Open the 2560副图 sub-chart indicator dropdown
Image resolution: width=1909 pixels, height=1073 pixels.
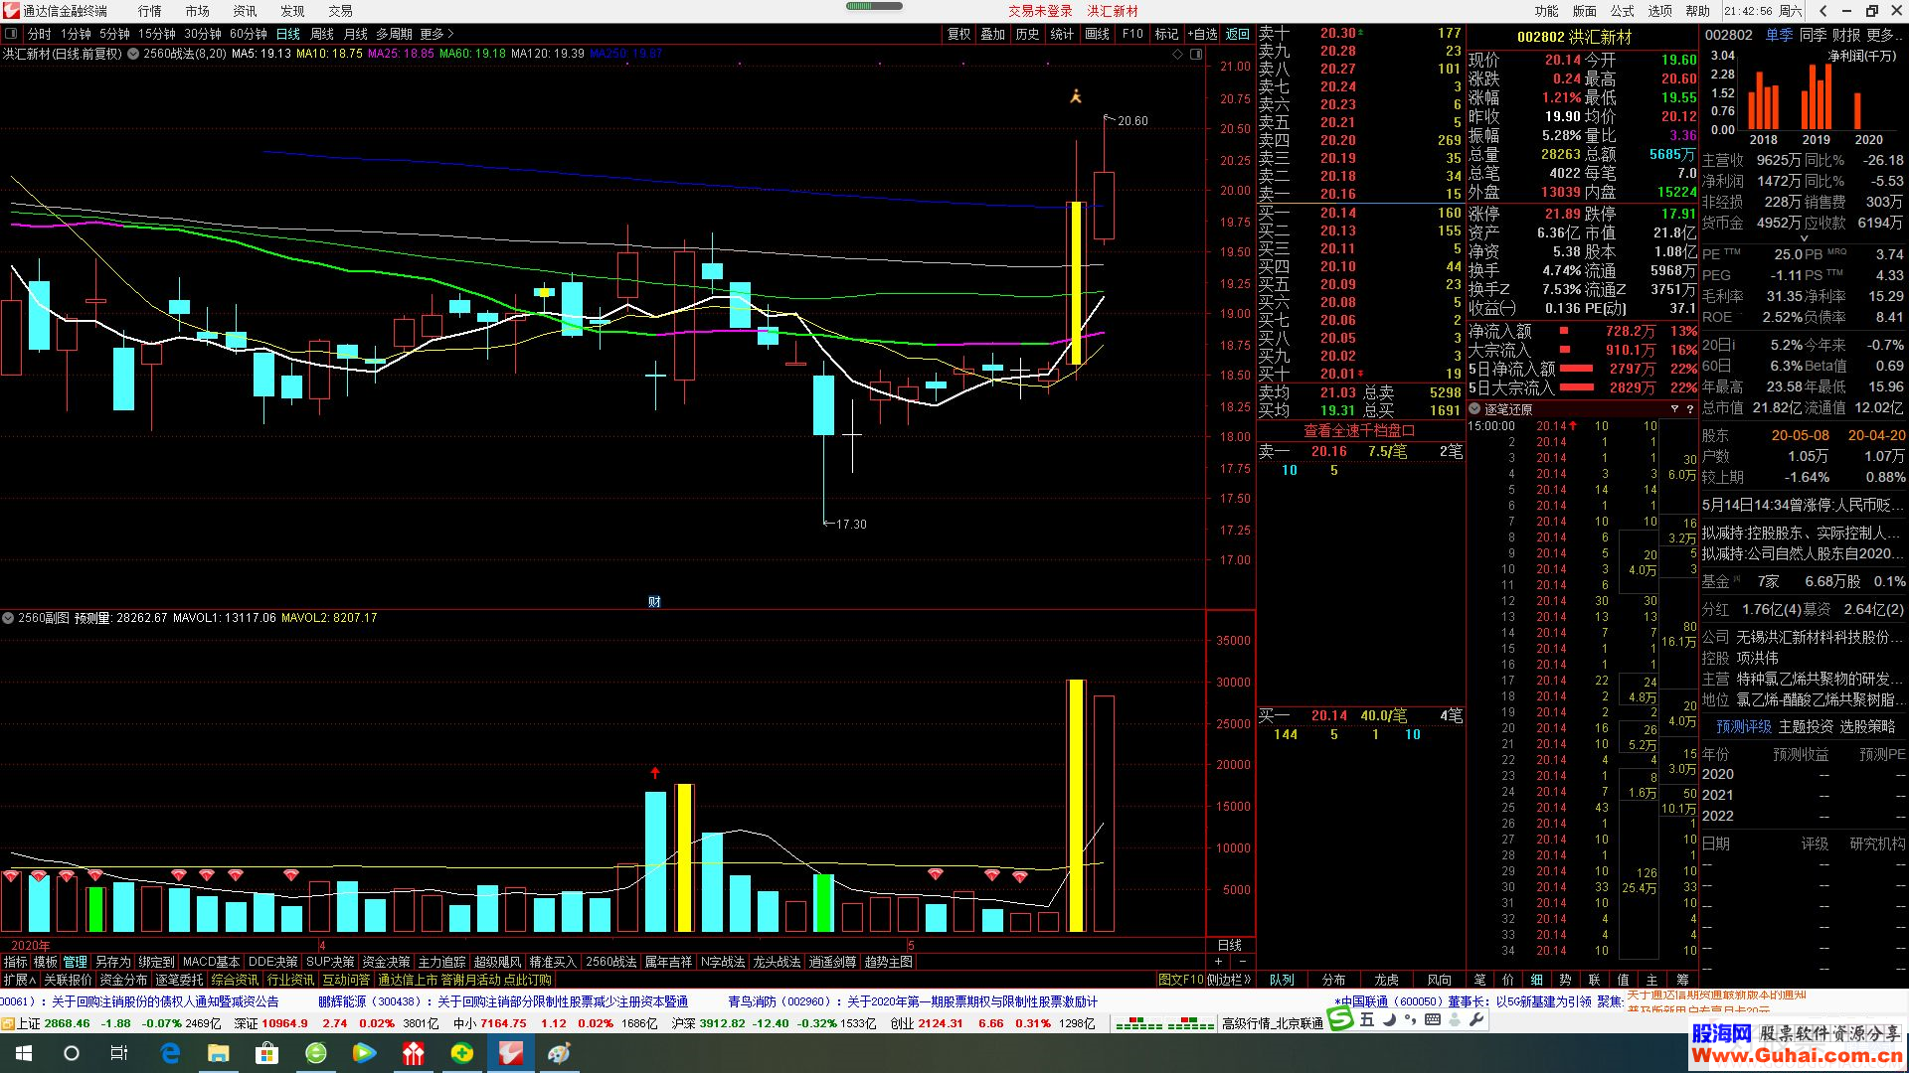(x=8, y=618)
